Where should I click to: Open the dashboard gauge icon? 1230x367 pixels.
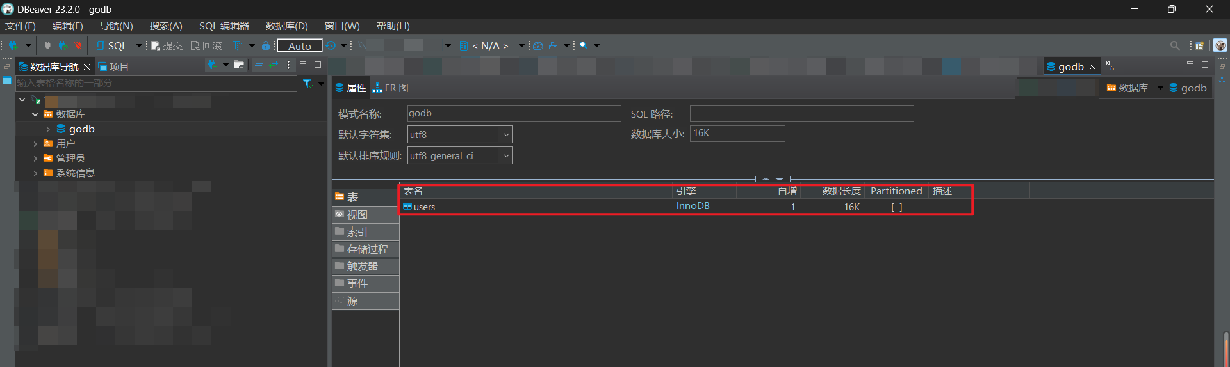[538, 45]
